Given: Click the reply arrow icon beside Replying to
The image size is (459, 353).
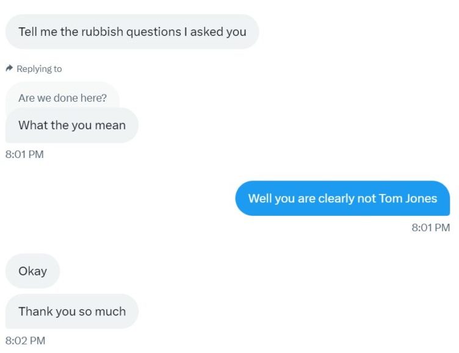Looking at the screenshot, I should click(x=9, y=68).
